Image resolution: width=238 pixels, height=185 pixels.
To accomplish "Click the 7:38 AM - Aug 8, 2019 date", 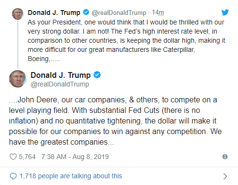I will coord(75,157).
